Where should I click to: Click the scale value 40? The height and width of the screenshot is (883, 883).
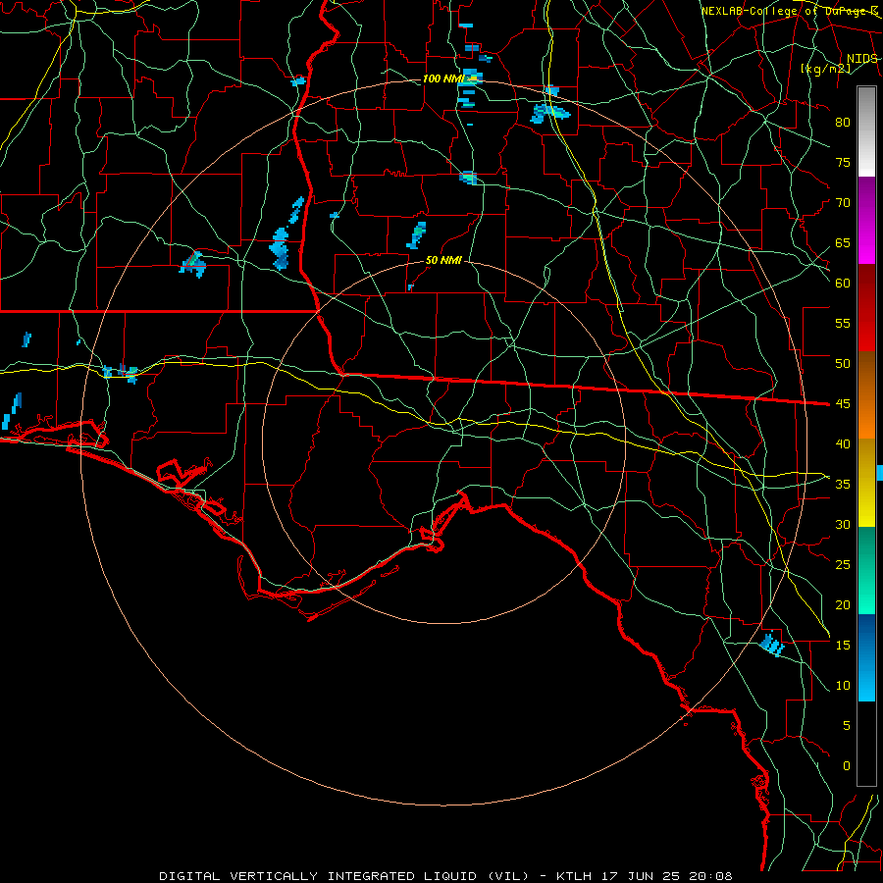point(843,443)
